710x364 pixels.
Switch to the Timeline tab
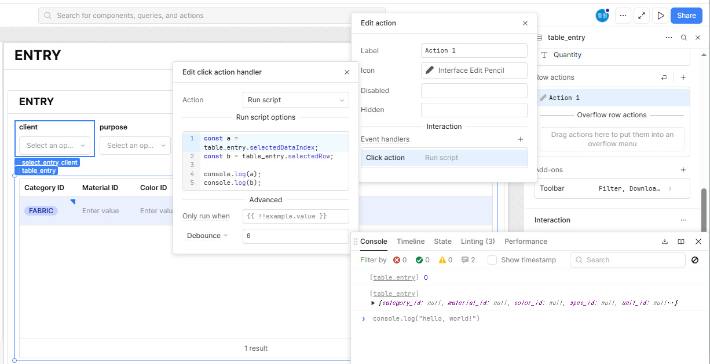pos(411,242)
